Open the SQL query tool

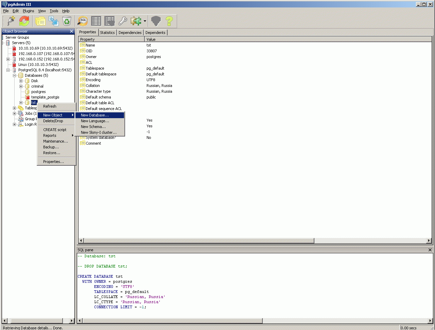point(83,21)
